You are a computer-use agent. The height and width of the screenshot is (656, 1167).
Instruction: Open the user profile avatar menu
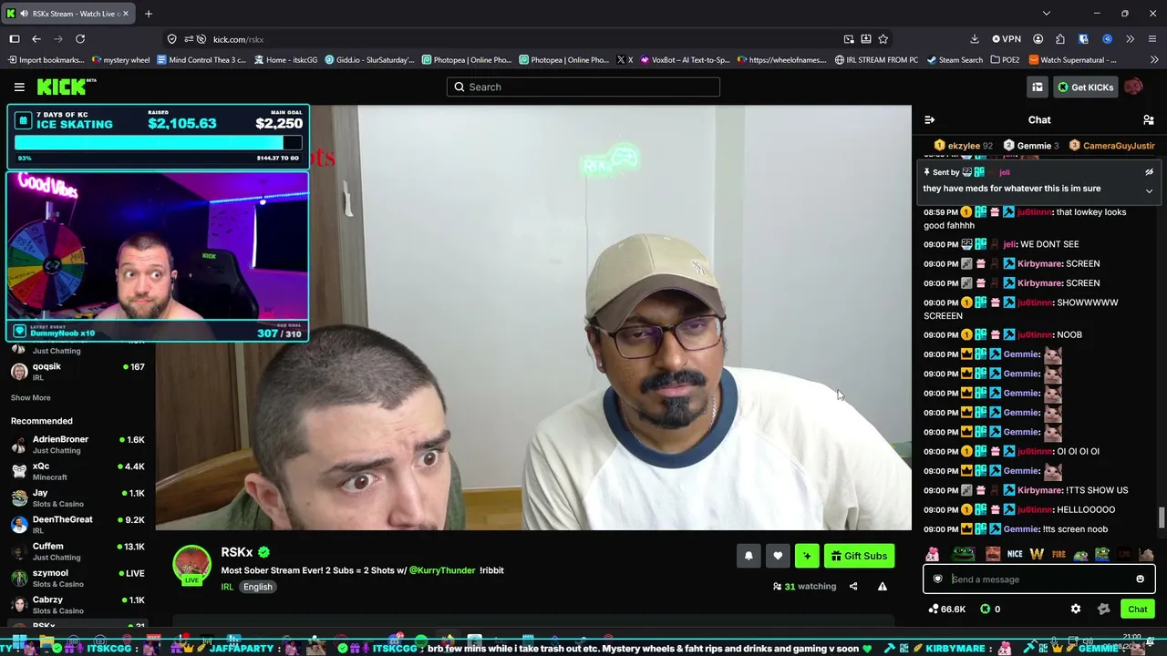coord(1133,87)
